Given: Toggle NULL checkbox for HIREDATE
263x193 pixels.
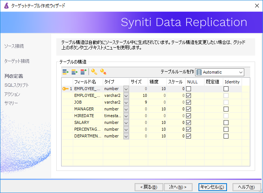Looking at the screenshot, I should click(x=189, y=116).
